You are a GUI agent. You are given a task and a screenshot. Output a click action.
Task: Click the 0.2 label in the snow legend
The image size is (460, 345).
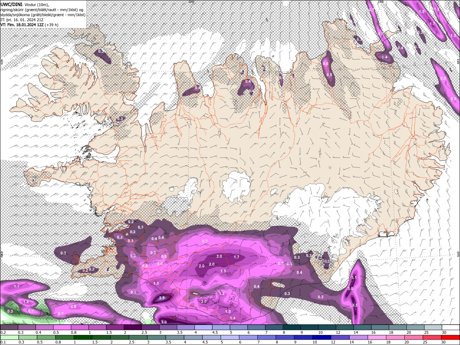[x=3, y=332]
